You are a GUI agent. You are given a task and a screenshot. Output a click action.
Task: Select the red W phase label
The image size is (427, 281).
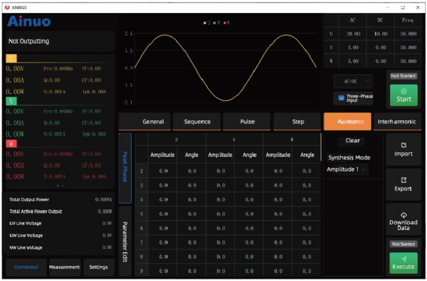[11, 143]
